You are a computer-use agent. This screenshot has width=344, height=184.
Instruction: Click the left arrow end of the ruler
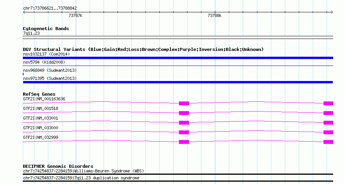pos(24,12)
